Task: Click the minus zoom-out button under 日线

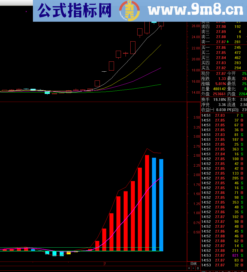Action: pos(193,268)
